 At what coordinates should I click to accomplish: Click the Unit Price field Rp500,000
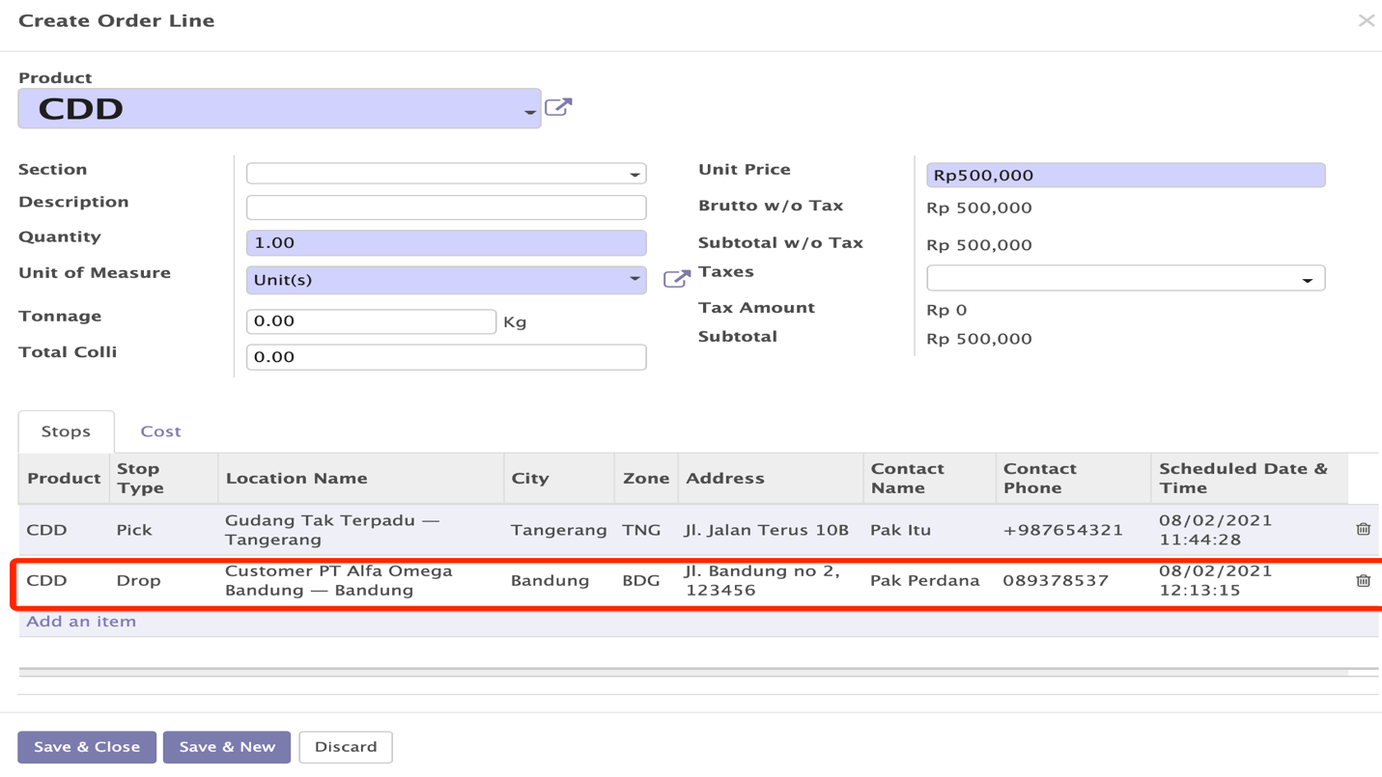pos(1125,176)
